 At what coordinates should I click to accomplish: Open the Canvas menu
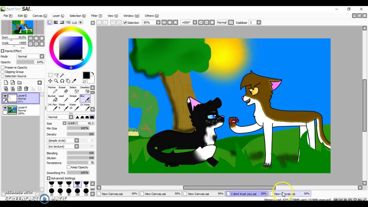coord(40,16)
